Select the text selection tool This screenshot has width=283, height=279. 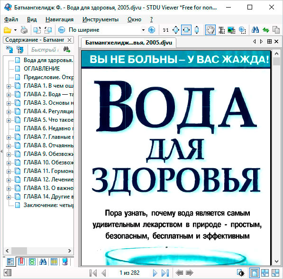tap(221, 30)
